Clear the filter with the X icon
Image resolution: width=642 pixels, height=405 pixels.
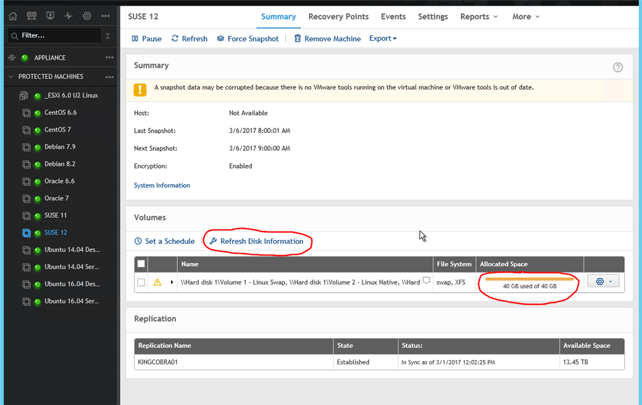pos(107,36)
